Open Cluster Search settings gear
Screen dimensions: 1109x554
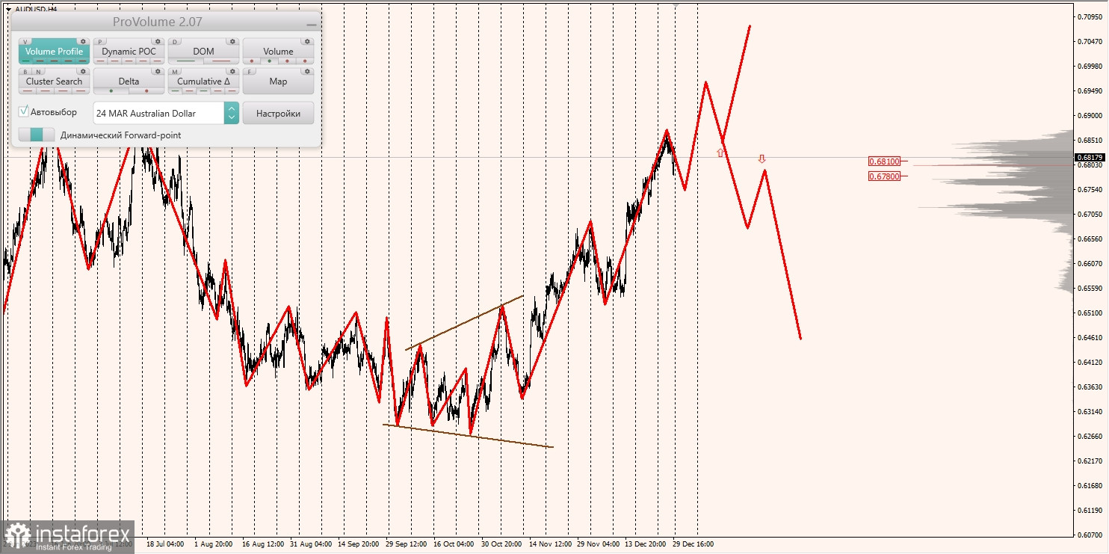pyautogui.click(x=83, y=72)
